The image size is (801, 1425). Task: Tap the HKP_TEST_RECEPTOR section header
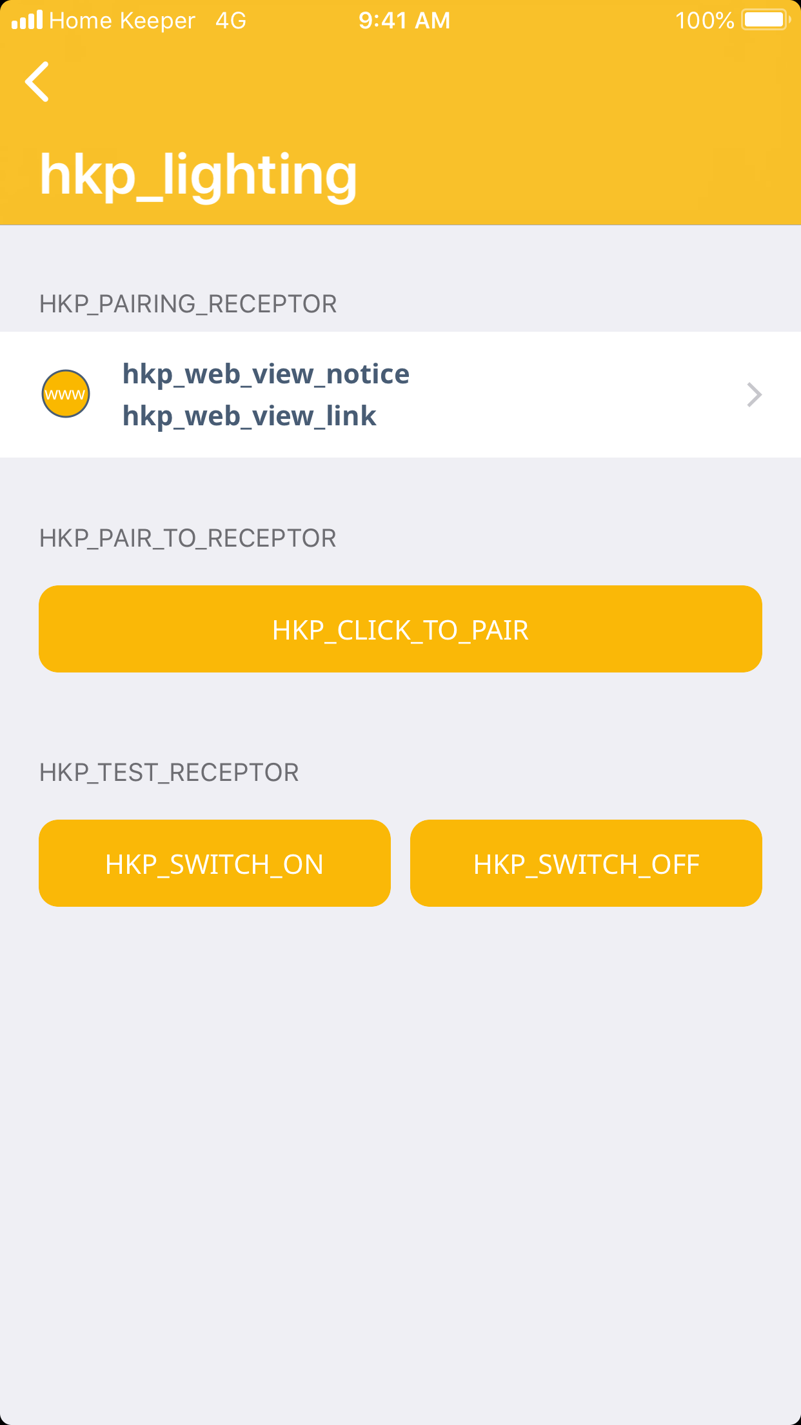[x=169, y=773]
